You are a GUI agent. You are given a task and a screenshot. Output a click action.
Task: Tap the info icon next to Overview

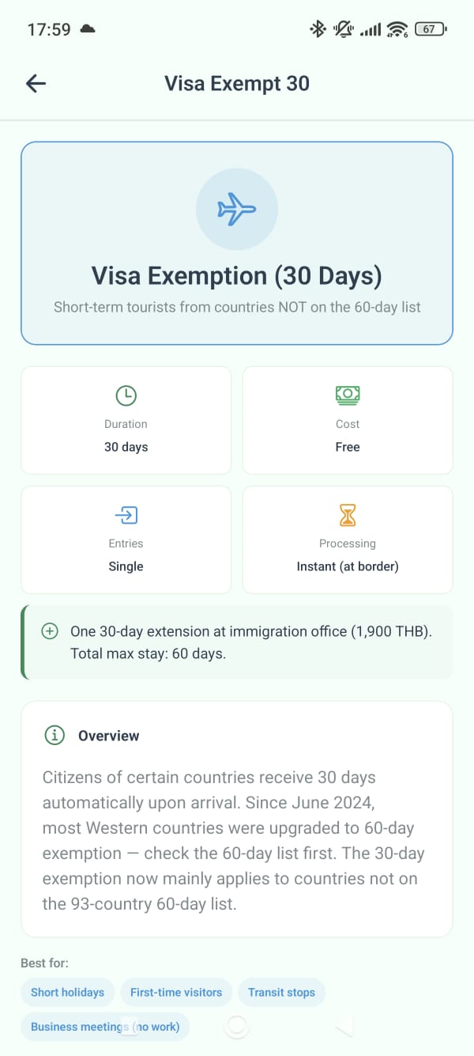55,736
